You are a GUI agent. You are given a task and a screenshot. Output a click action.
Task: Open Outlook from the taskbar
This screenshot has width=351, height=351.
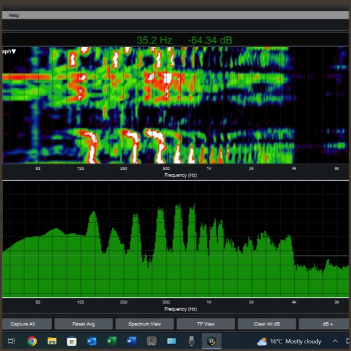point(92,341)
